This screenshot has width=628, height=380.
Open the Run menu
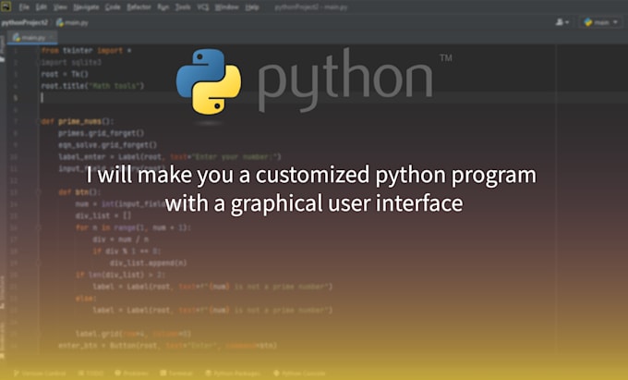163,7
